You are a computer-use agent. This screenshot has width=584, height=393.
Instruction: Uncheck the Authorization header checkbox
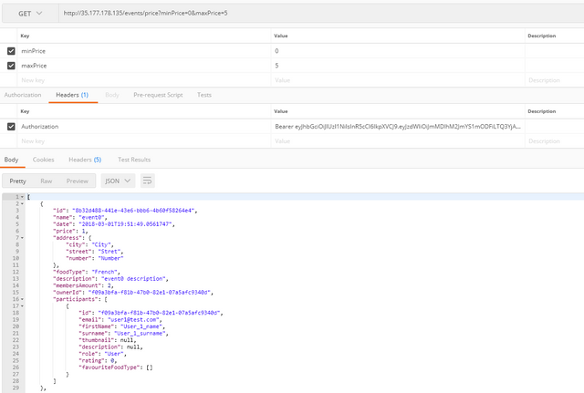point(11,127)
